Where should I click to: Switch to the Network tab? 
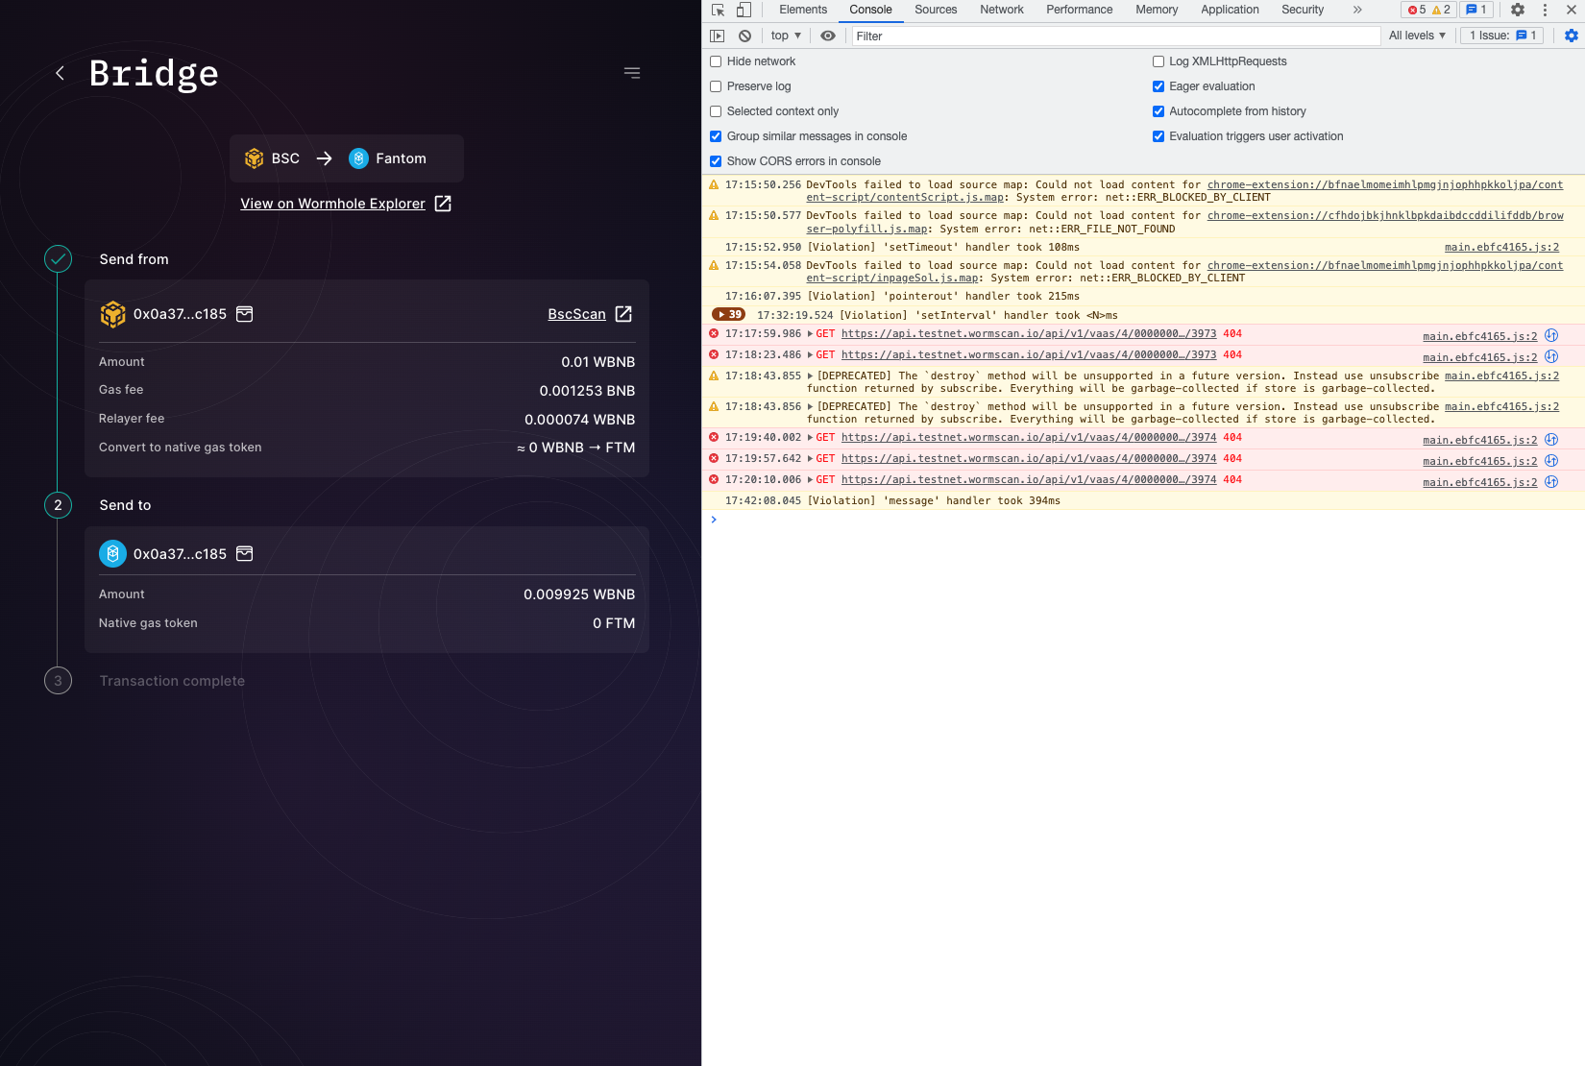coord(1002,10)
